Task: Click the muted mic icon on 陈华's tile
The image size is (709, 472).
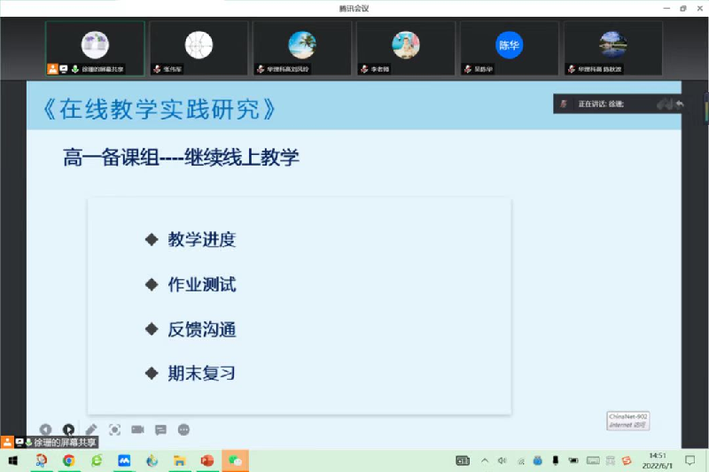Action: coord(468,69)
